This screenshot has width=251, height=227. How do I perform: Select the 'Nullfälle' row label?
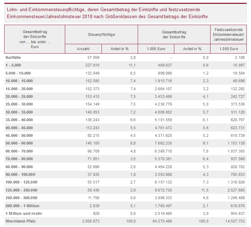tap(14, 57)
